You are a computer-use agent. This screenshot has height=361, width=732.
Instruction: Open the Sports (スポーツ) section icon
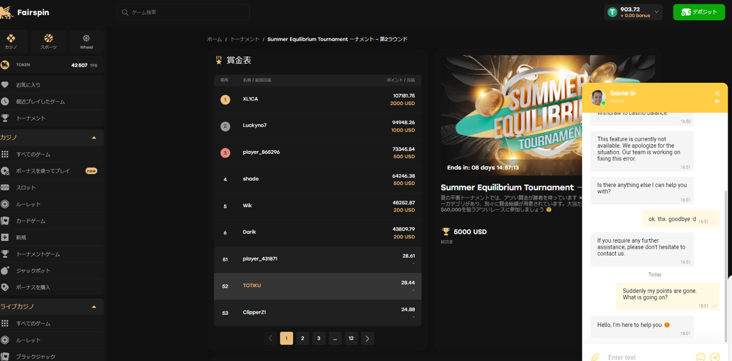pos(48,41)
